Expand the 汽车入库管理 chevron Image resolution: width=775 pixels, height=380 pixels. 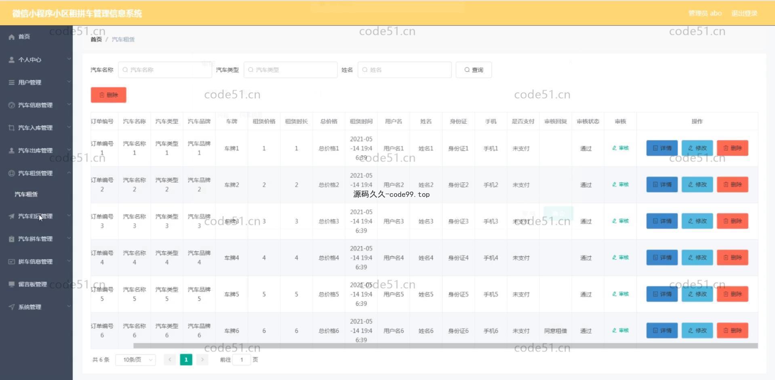[69, 127]
